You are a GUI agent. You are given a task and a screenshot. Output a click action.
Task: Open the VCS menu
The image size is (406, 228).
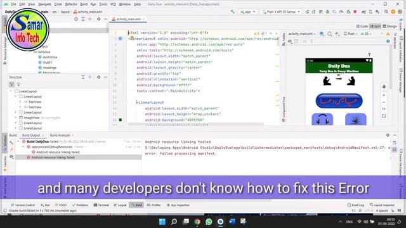[x=113, y=4]
